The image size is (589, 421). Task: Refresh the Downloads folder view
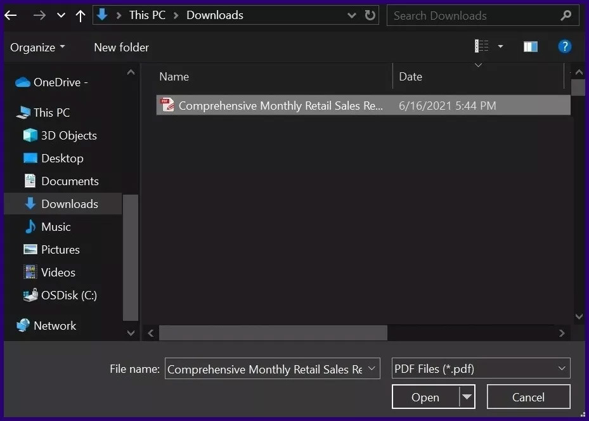pos(370,15)
